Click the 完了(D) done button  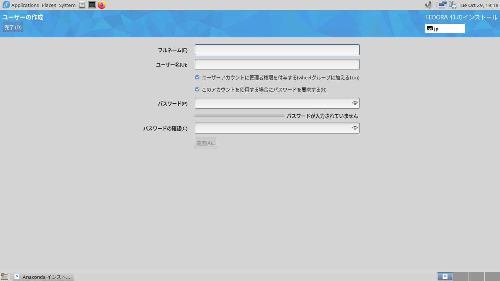[x=13, y=27]
